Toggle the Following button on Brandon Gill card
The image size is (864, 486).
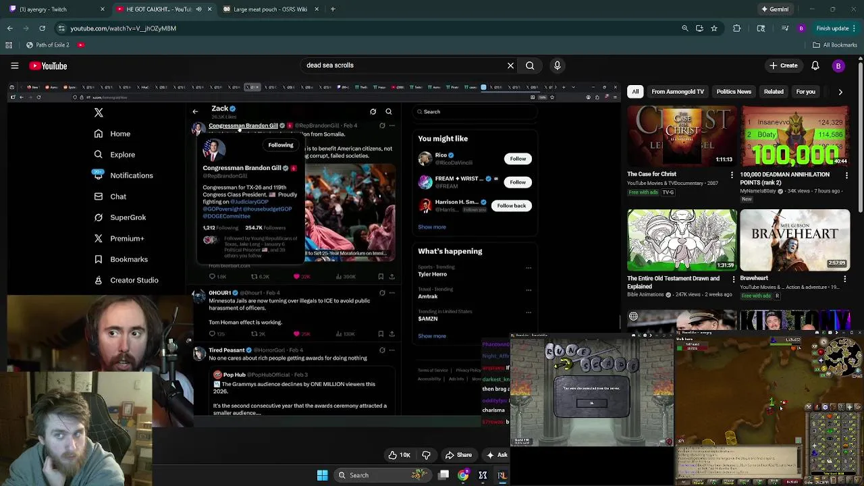[x=281, y=145]
